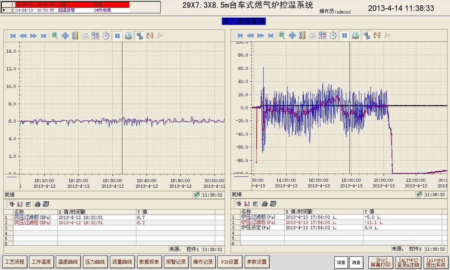Click the third icon in left table toolbar
The height and width of the screenshot is (270, 450).
point(29,204)
